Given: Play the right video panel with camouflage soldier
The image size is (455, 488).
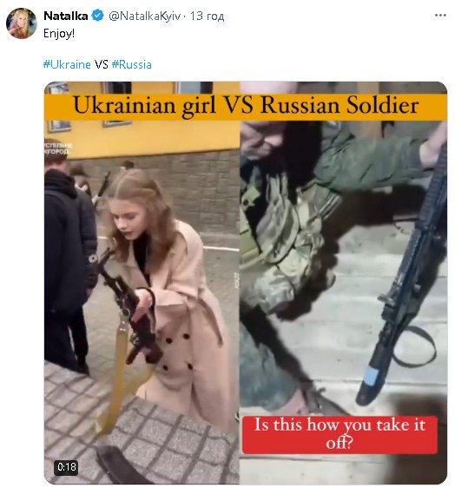Looking at the screenshot, I should 344,281.
